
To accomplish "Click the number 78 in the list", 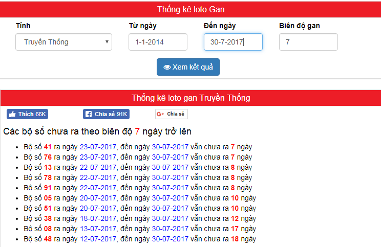I will pyautogui.click(x=48, y=177).
